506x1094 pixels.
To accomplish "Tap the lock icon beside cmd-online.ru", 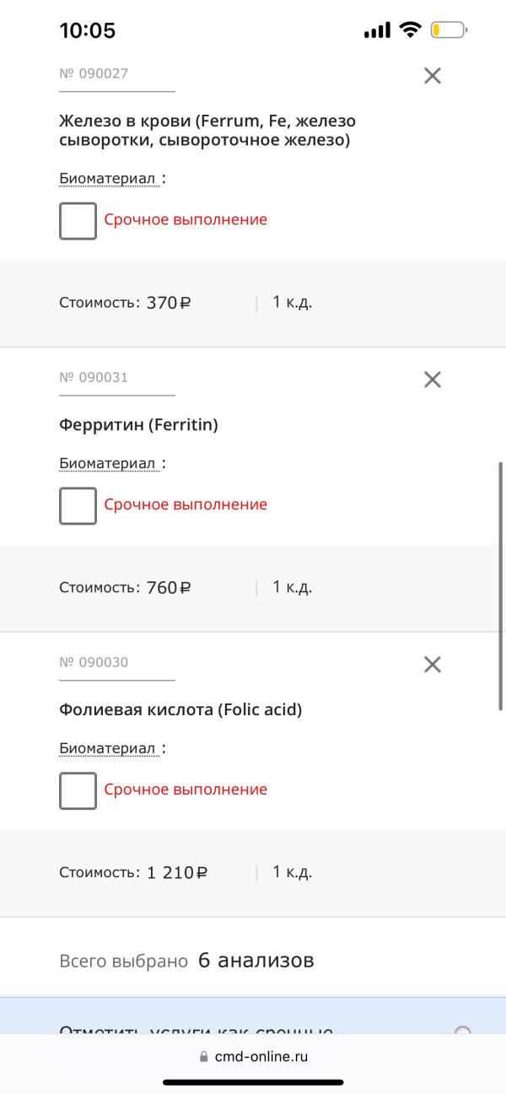I will (x=202, y=1056).
